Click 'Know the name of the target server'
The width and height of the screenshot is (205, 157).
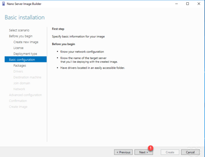[x=83, y=58]
